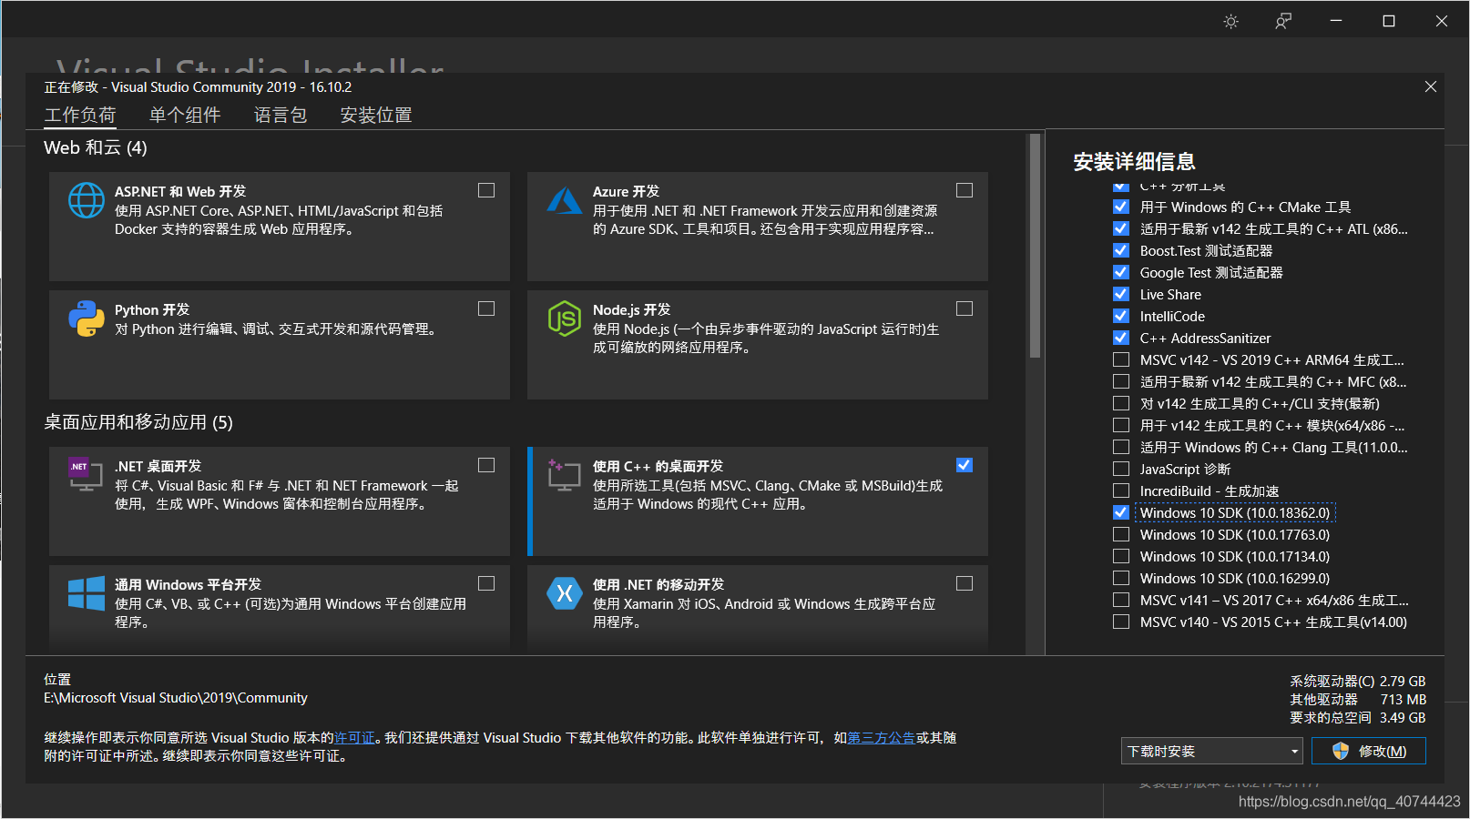This screenshot has height=819, width=1470.
Task: Check Windows 10 SDK (10.0.17763.0)
Action: (1121, 534)
